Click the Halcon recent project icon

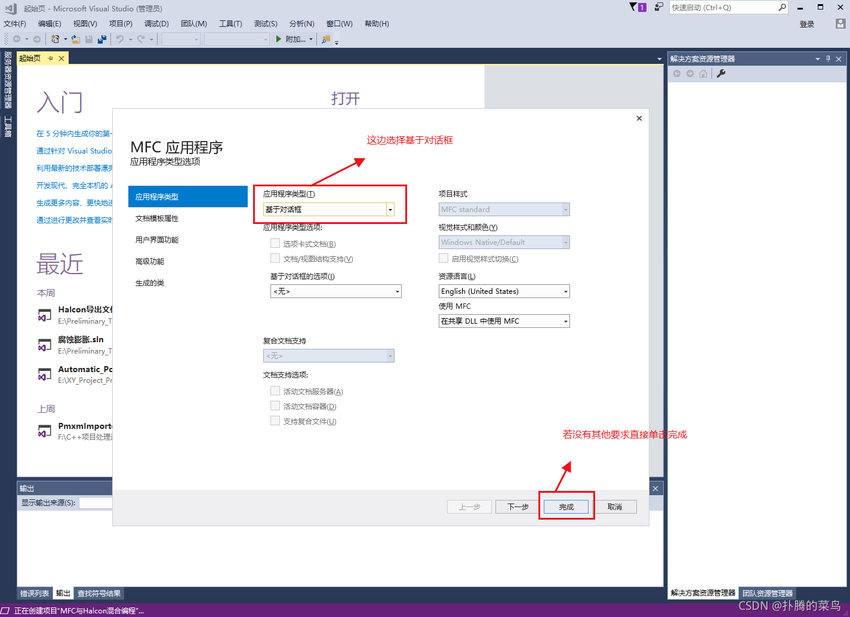tap(45, 315)
